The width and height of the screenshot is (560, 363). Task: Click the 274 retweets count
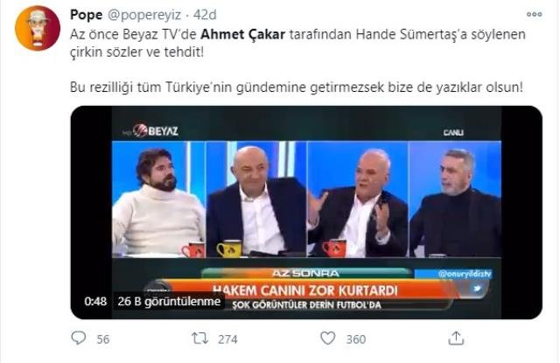point(227,339)
